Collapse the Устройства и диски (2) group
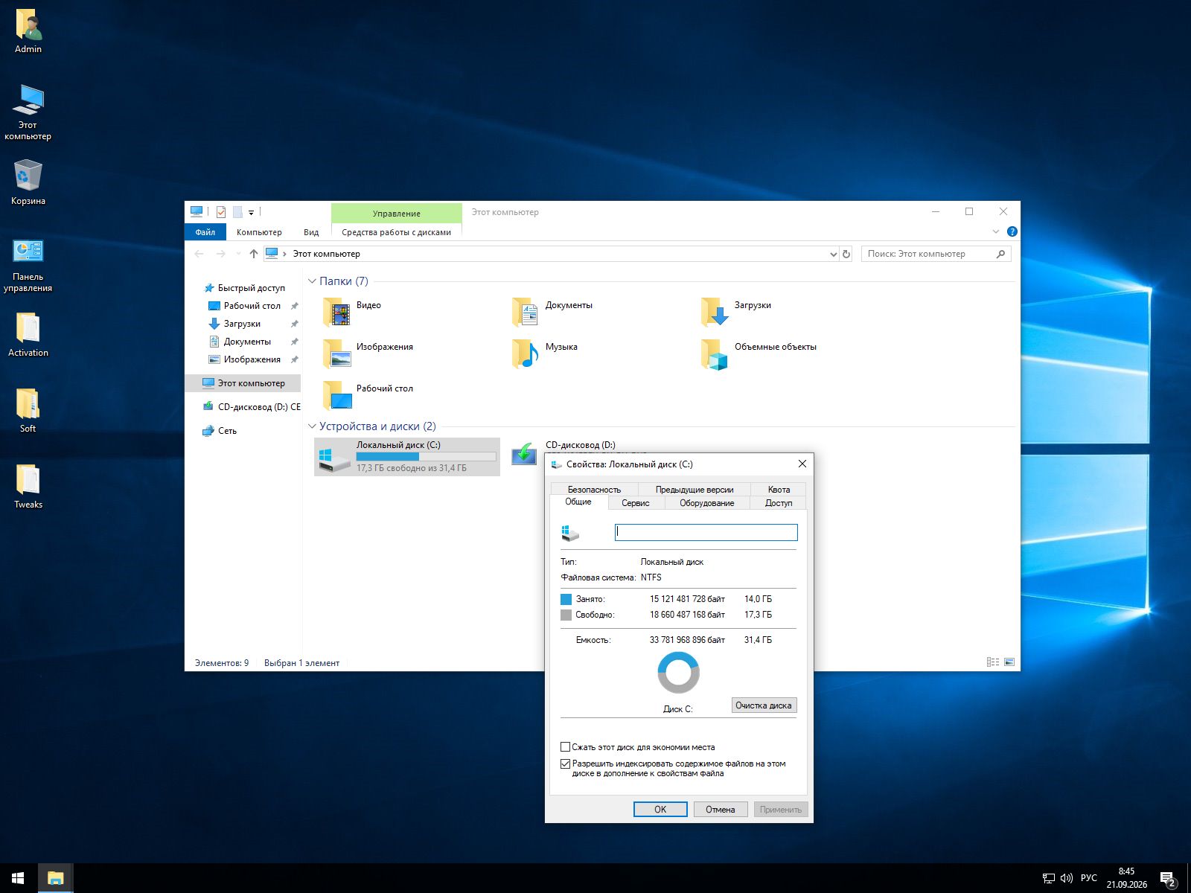Image resolution: width=1191 pixels, height=893 pixels. pos(312,426)
